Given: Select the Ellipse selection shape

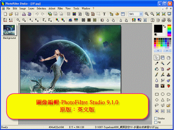Looking at the screenshot, I should tap(163, 94).
